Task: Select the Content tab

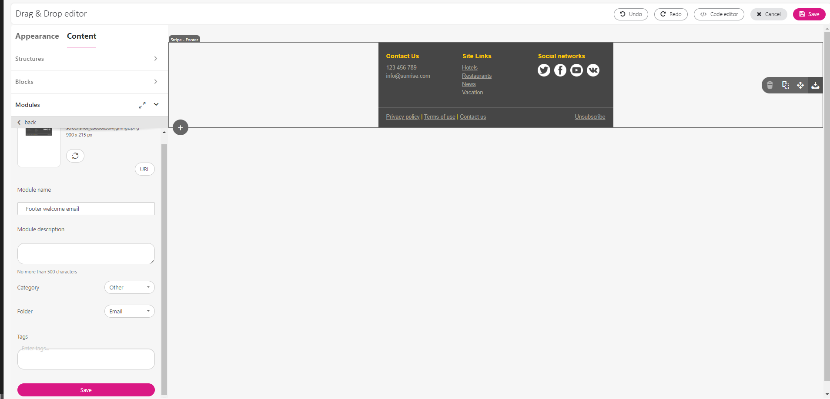Action: (x=81, y=36)
